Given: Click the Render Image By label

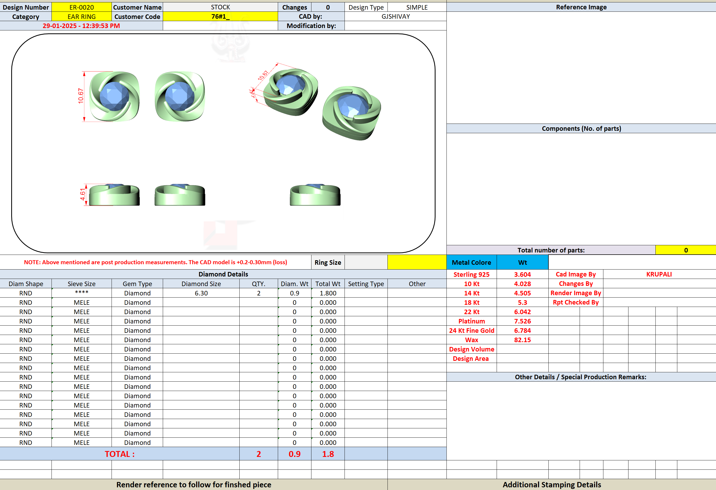Looking at the screenshot, I should (x=576, y=293).
